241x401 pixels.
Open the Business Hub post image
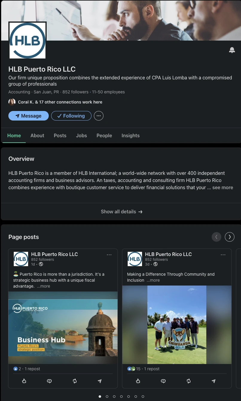(63, 328)
